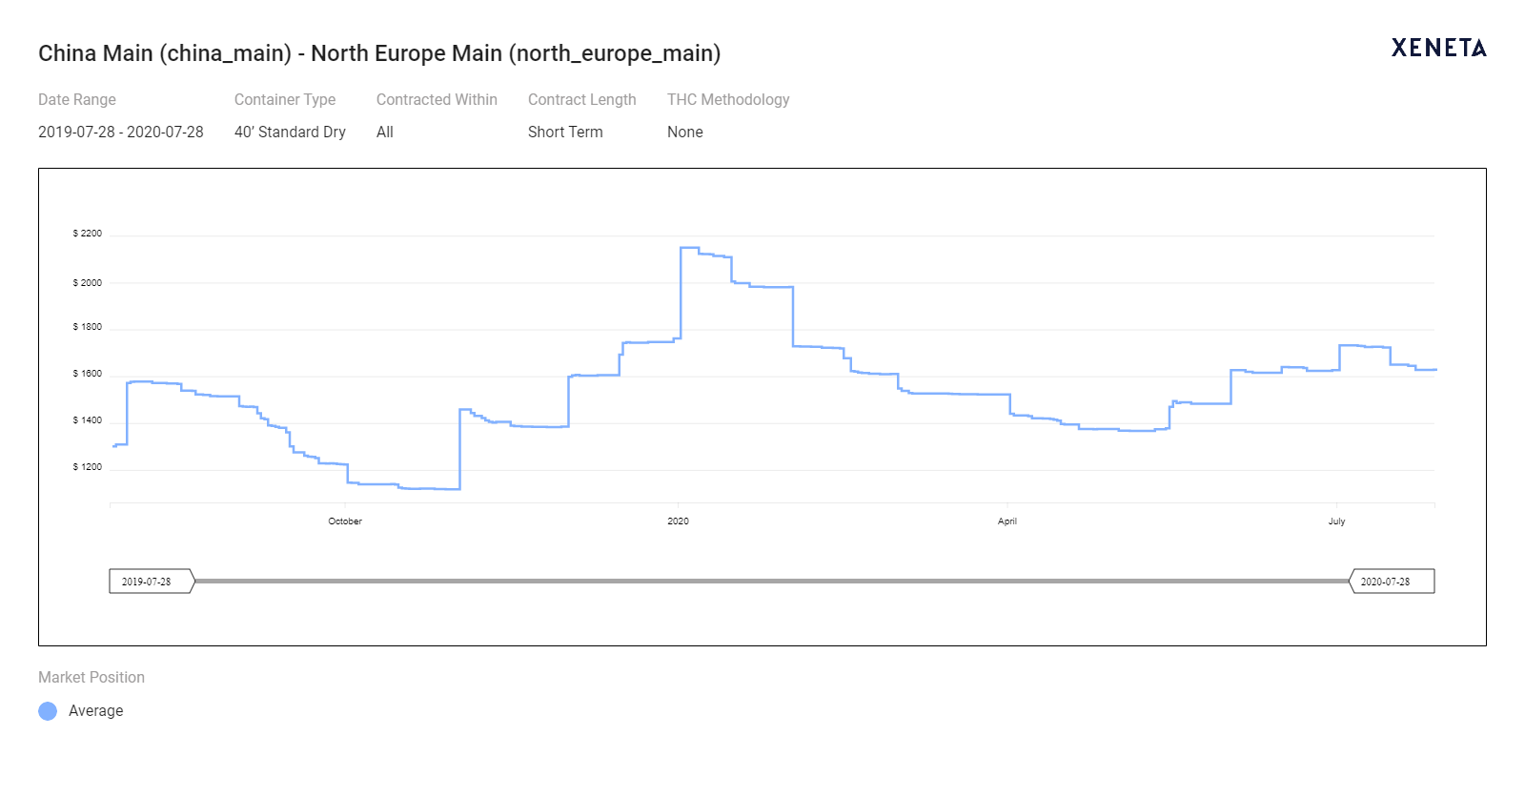Click the 2019-07-28 - 2020-07-28 date value
Screen dimensions: 1525x797
121,132
